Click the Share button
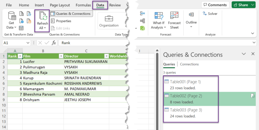The image size is (259, 130). (241, 5)
